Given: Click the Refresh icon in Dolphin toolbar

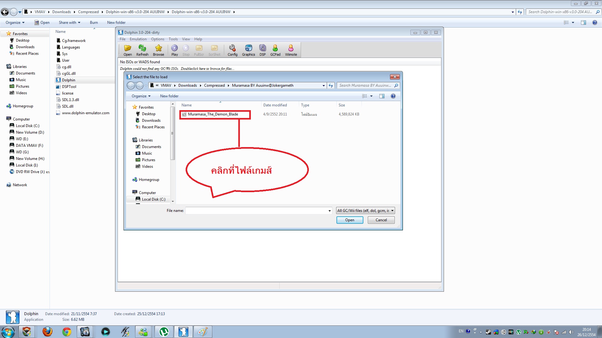Looking at the screenshot, I should point(142,50).
